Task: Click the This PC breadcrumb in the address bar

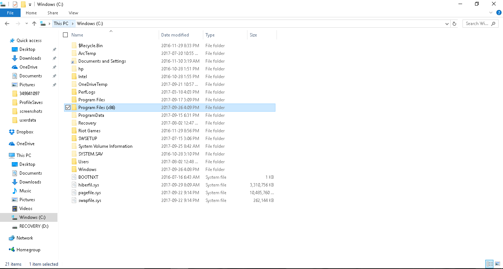Action: tap(61, 24)
